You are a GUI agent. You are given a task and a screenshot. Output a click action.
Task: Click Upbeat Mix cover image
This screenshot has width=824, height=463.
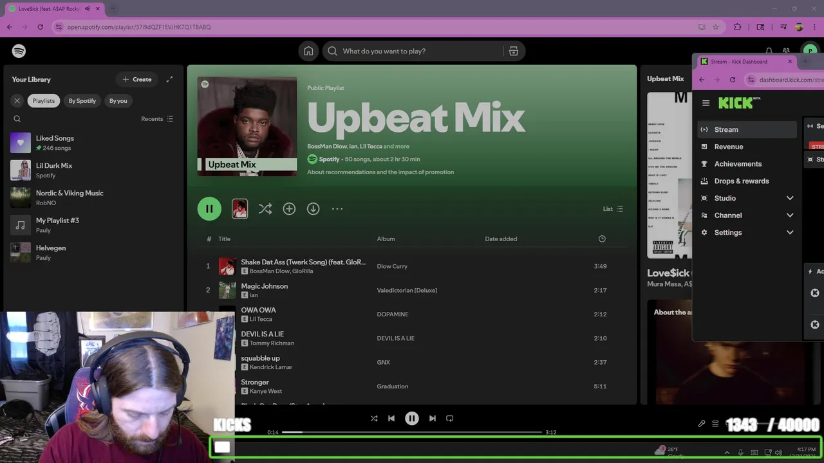[247, 127]
